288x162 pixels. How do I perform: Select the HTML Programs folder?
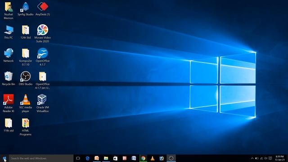click(x=26, y=127)
